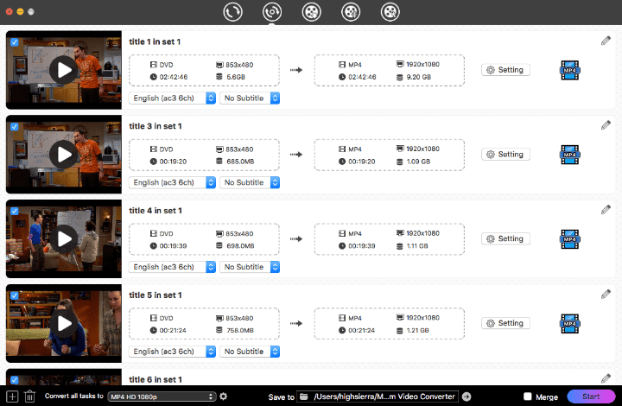Open audio track dropdown for title 5
The image size is (622, 406).
[x=172, y=352]
